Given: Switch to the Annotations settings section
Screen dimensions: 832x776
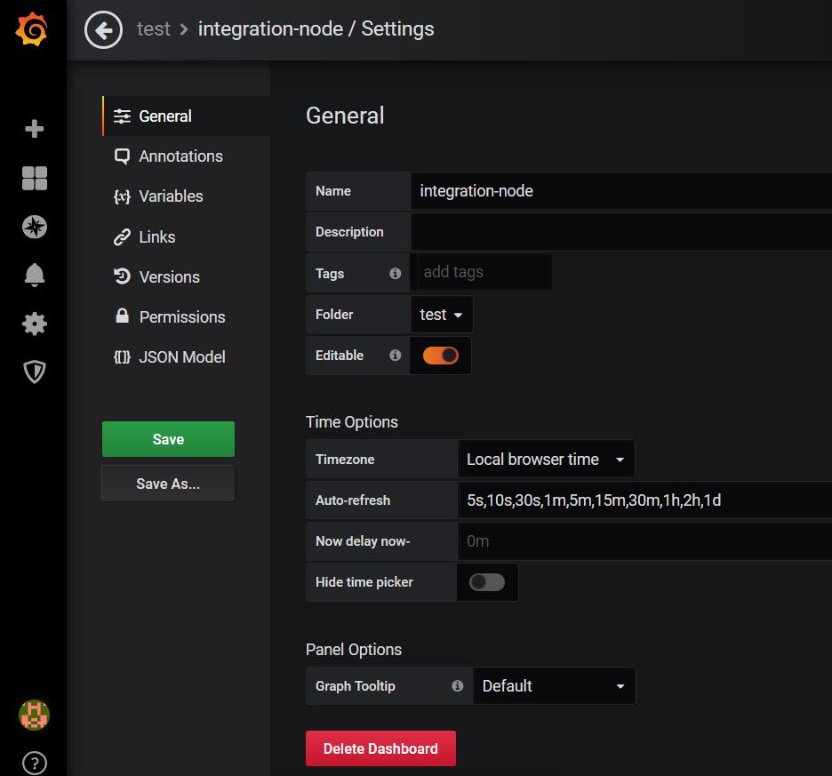Looking at the screenshot, I should 180,156.
